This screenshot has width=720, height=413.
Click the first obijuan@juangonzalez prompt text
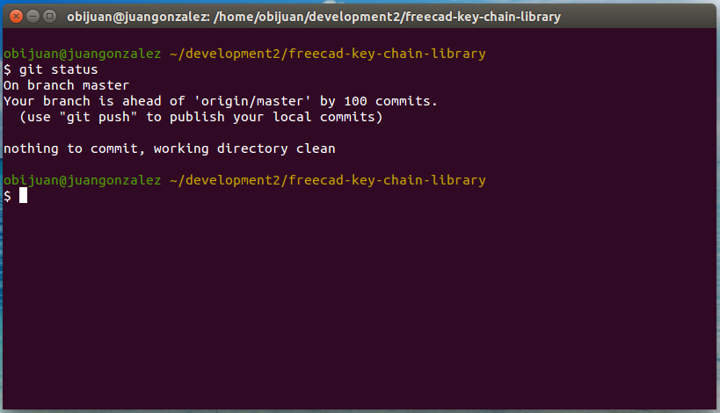click(82, 54)
